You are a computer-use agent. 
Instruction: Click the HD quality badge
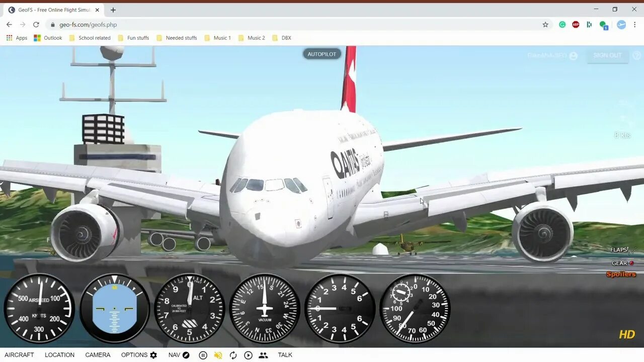pos(627,334)
